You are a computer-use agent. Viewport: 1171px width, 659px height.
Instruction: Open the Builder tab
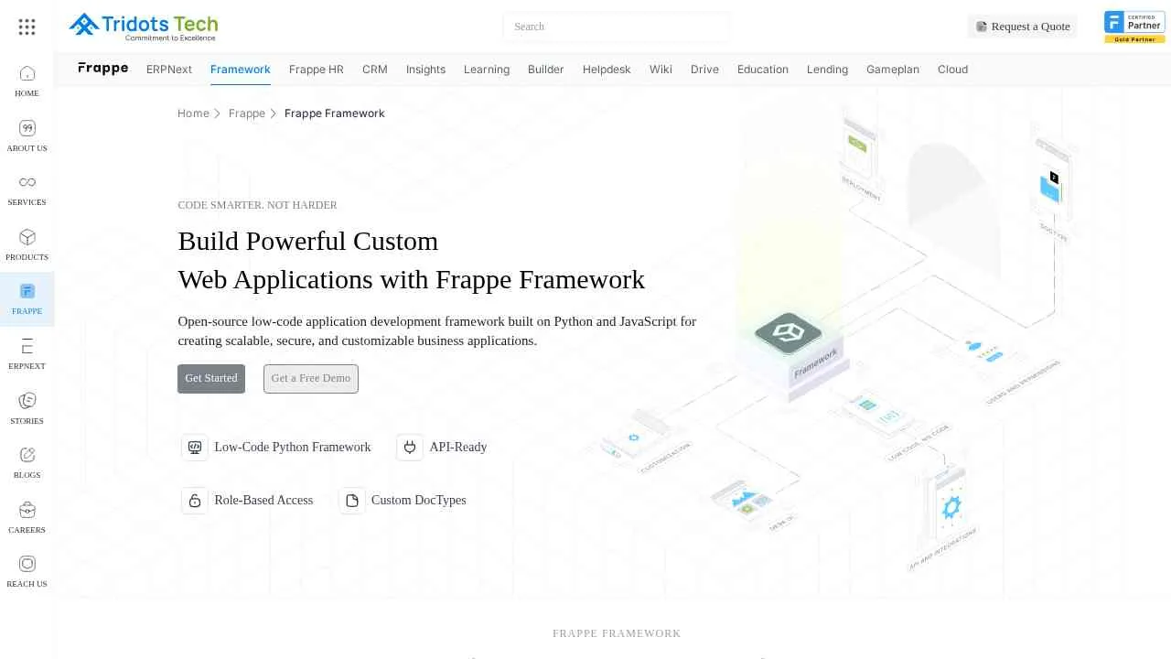[546, 70]
